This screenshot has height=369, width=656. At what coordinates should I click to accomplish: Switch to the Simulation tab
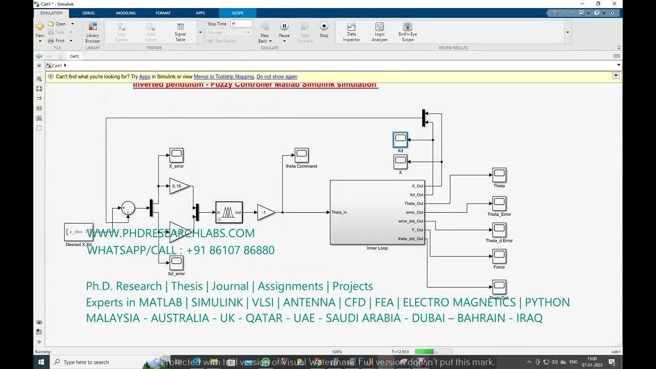pyautogui.click(x=51, y=13)
